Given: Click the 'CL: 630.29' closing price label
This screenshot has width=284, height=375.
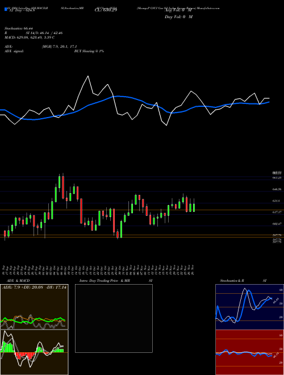Looking at the screenshot, I should (106, 10).
